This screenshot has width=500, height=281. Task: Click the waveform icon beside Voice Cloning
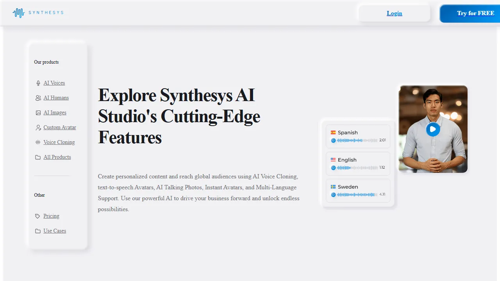(38, 142)
